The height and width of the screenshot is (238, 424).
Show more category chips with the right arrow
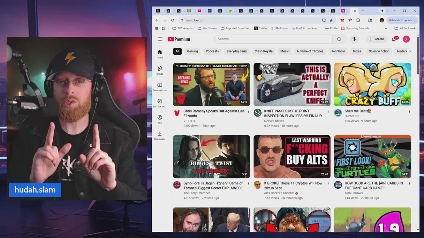coord(410,51)
